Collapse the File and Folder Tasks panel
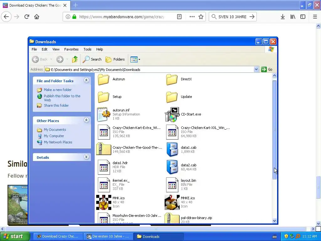The width and height of the screenshot is (321, 241). point(87,80)
